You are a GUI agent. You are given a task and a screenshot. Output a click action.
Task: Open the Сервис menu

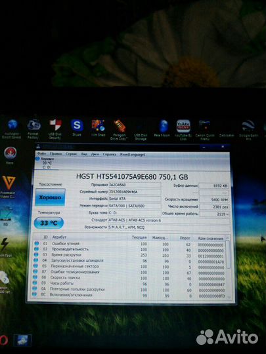tap(71, 154)
